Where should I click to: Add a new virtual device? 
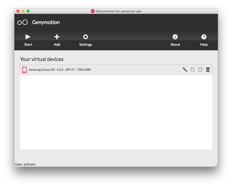coord(57,40)
